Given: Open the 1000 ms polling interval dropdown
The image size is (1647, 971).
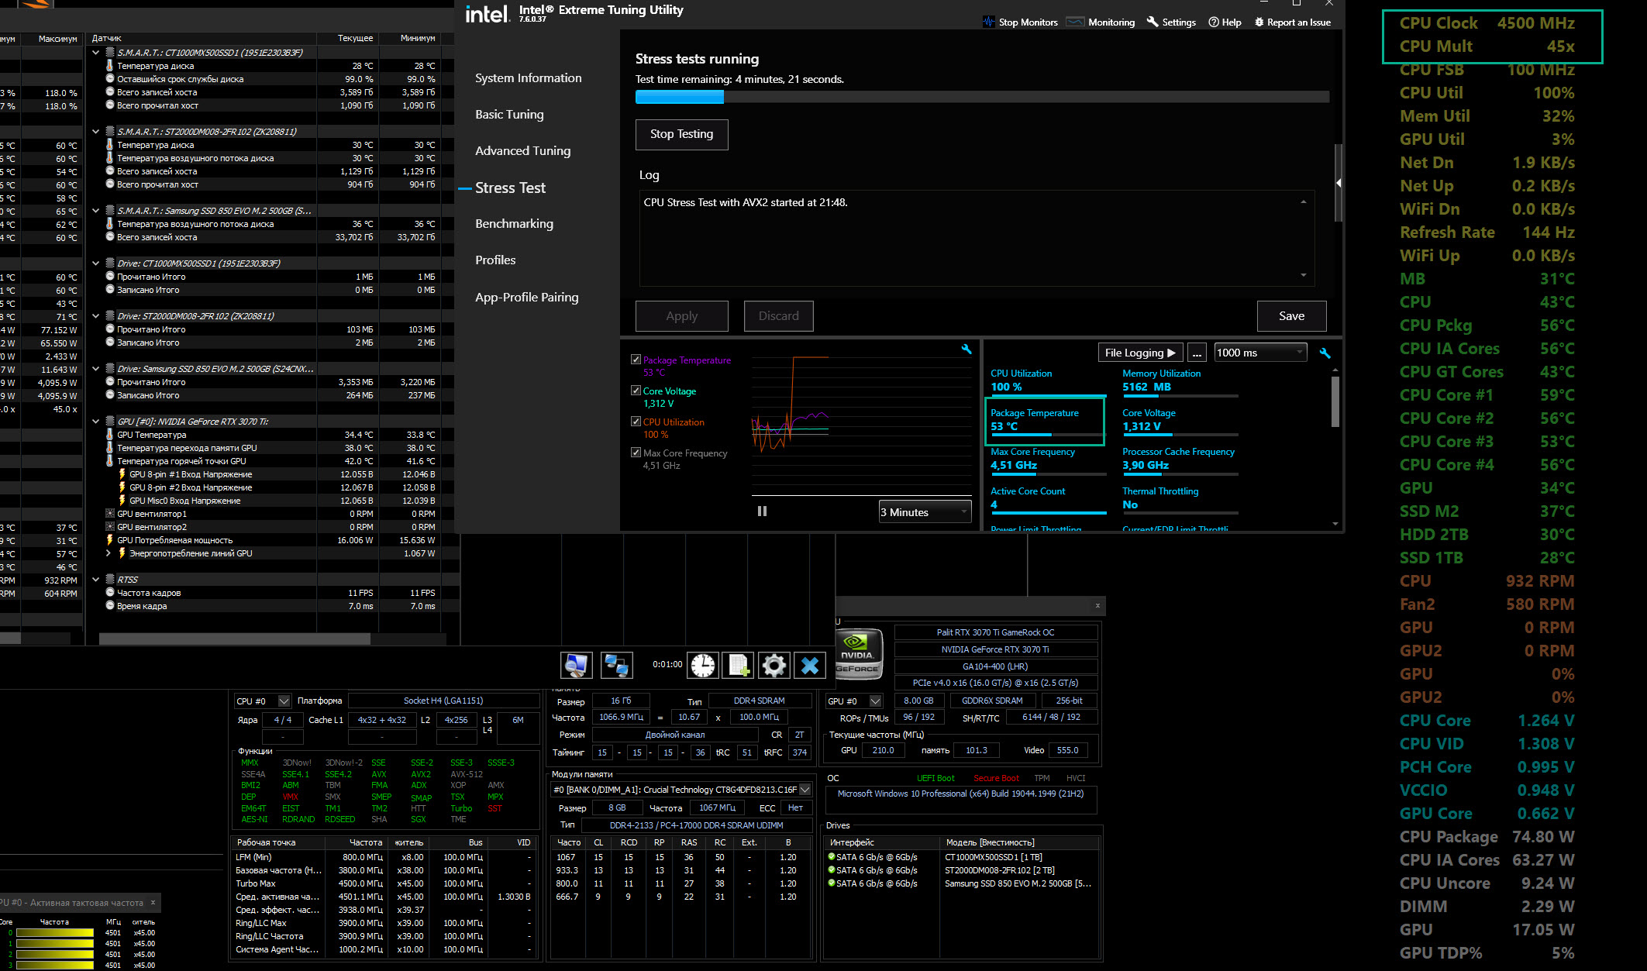Looking at the screenshot, I should click(x=1259, y=353).
